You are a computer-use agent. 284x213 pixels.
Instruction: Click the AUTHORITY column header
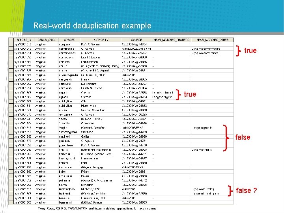pos(101,40)
